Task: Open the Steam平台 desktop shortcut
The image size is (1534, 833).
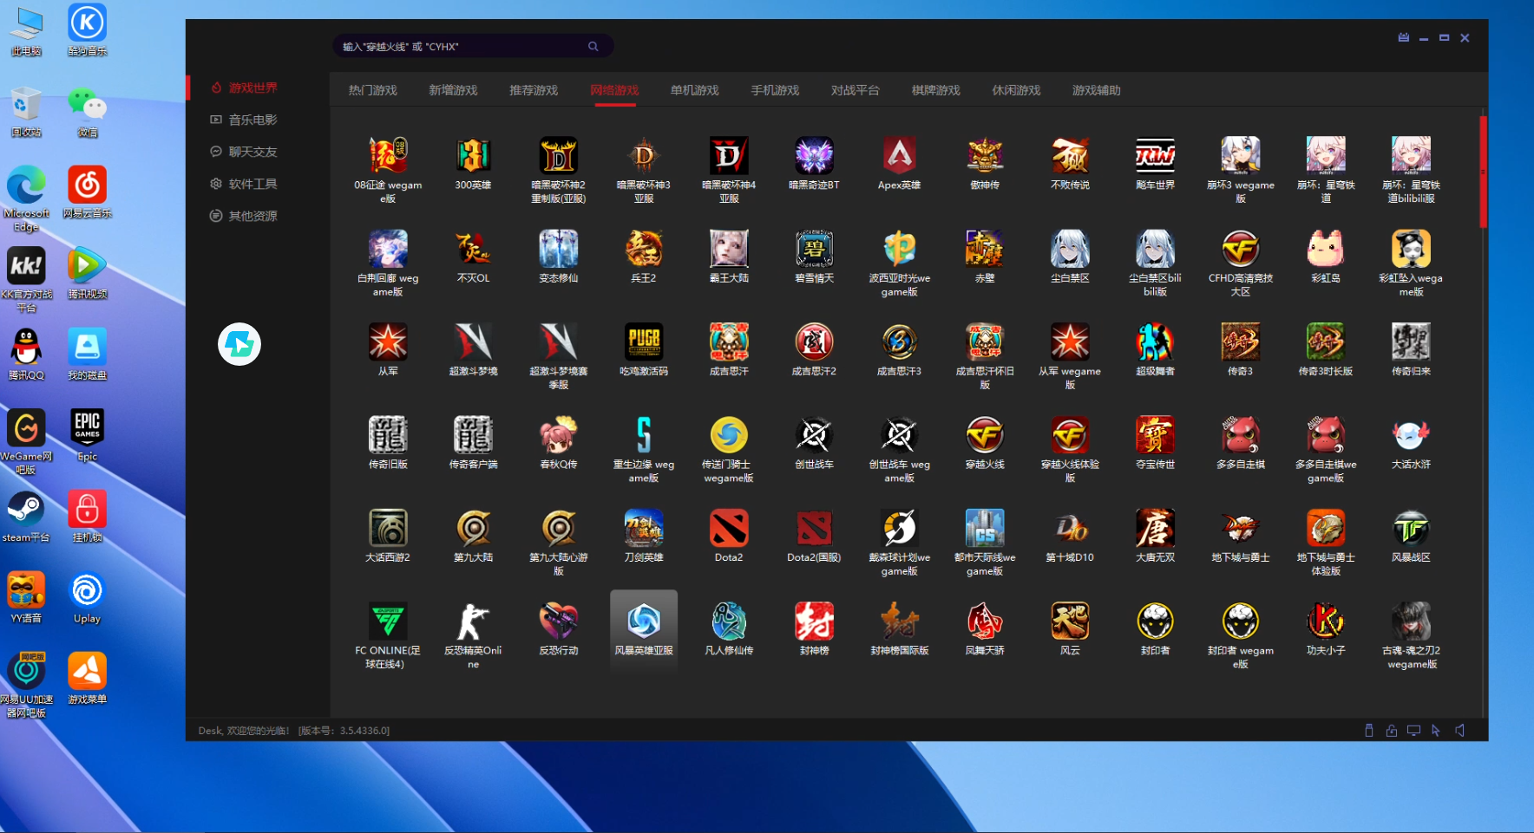Action: (x=26, y=517)
